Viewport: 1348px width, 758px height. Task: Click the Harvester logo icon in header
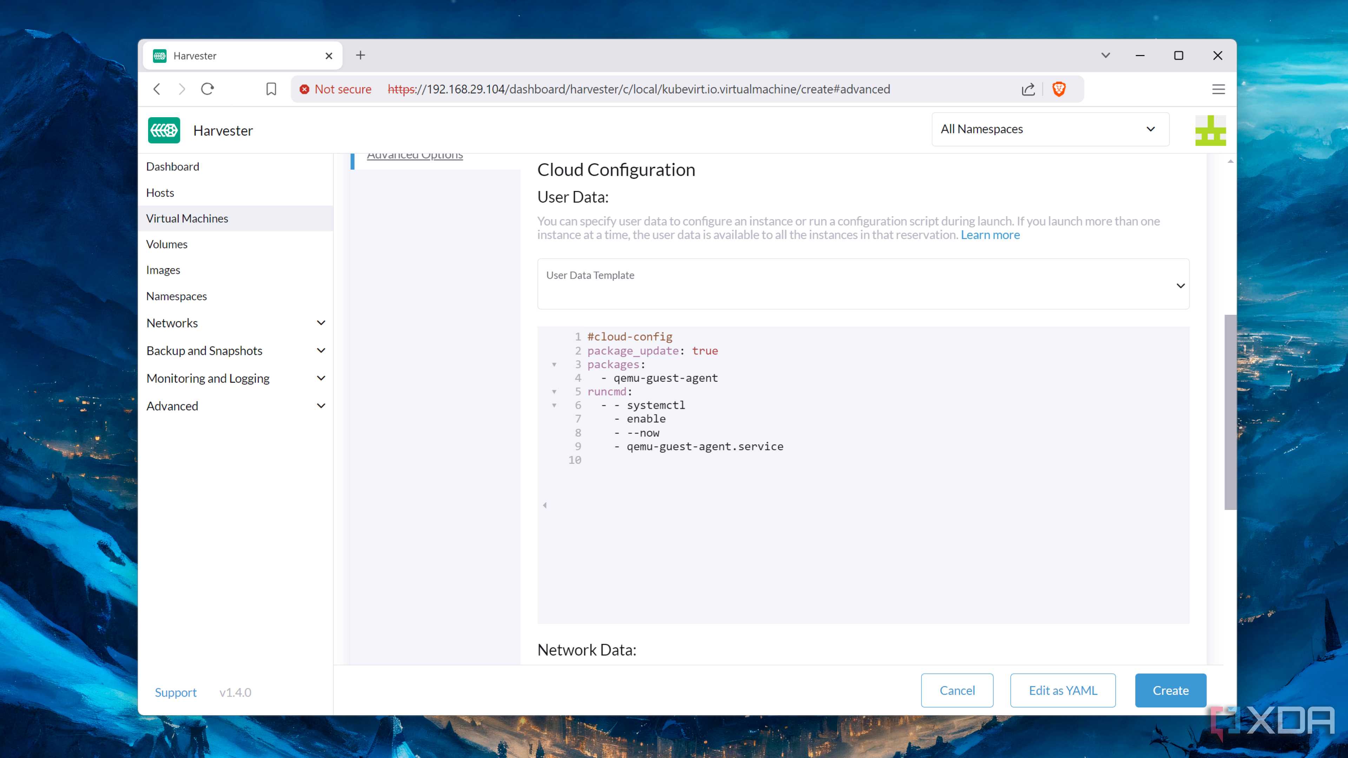pos(164,130)
